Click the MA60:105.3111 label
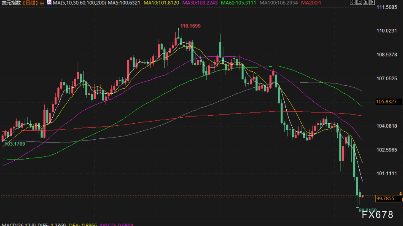This screenshot has width=403, height=226. point(238,3)
